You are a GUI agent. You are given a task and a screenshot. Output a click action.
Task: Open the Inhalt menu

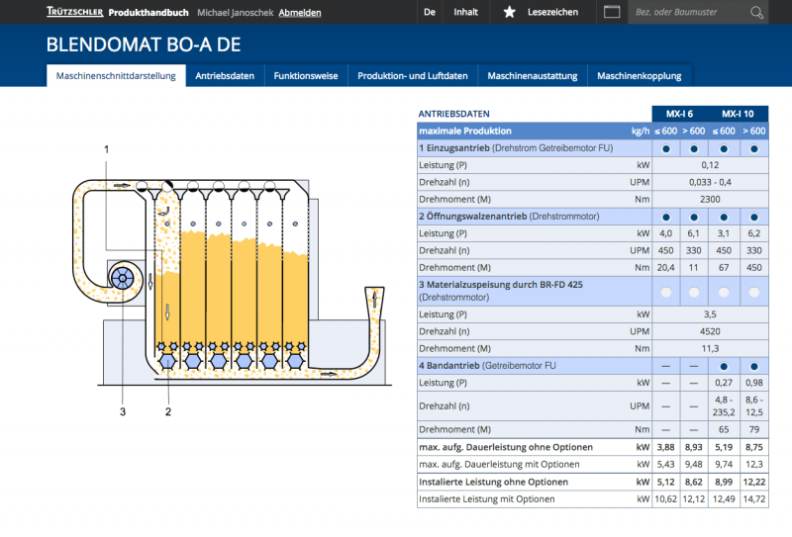pyautogui.click(x=465, y=12)
